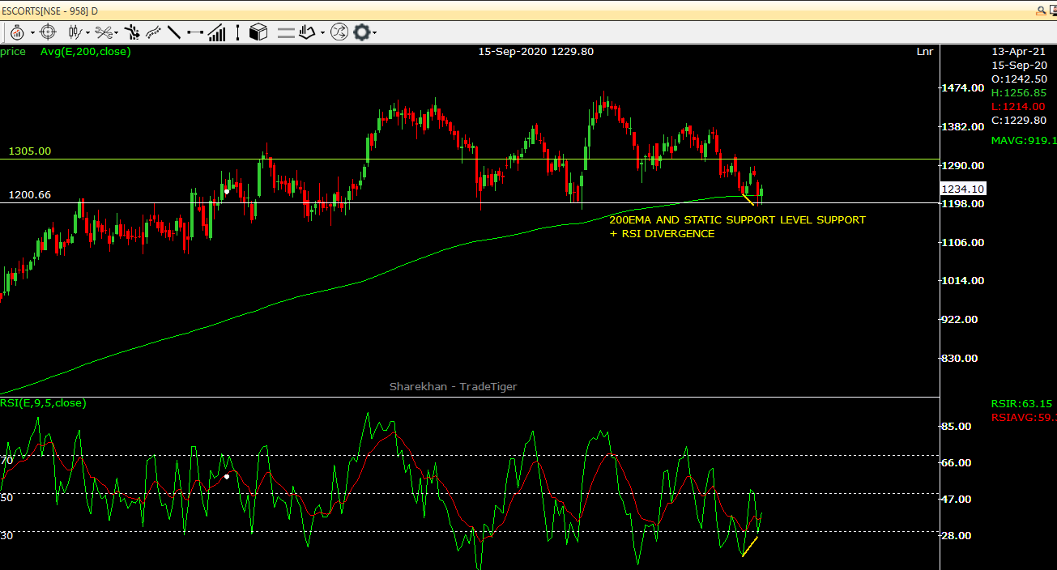Screen dimensions: 1057x570
Task: Click the 3D cube icon
Action: (x=258, y=32)
